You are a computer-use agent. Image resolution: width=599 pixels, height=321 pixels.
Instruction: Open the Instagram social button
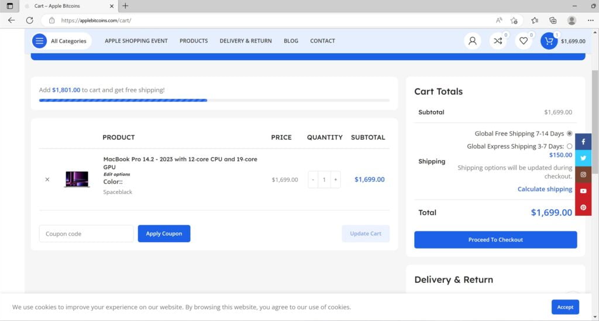point(583,174)
